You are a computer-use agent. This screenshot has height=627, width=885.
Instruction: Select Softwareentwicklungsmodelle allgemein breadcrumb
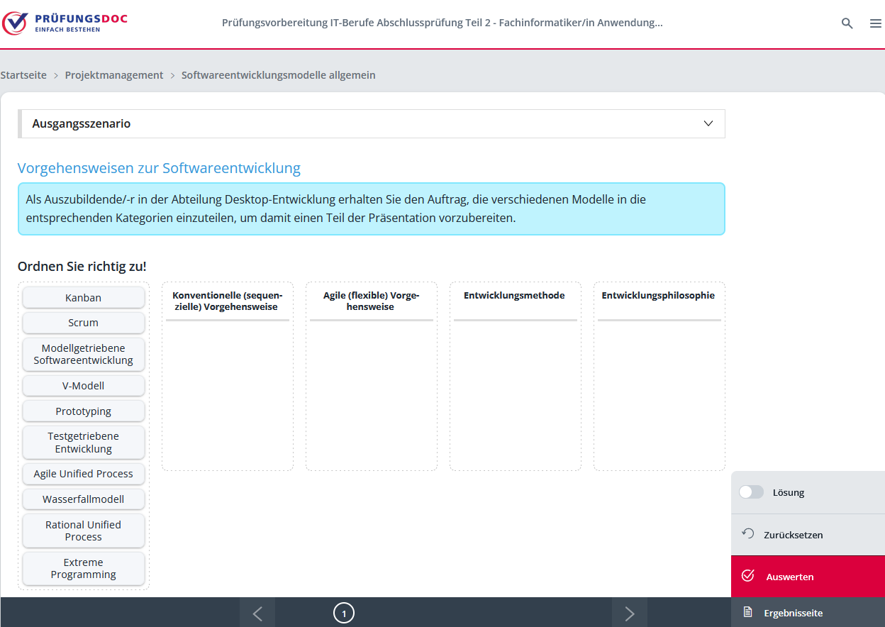(278, 75)
